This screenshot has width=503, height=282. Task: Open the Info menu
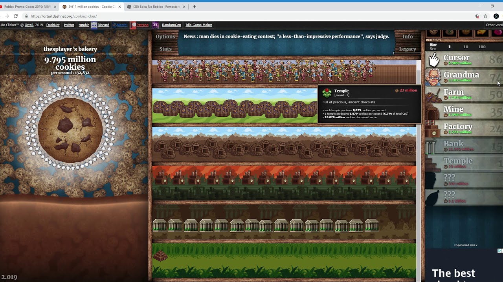(408, 36)
